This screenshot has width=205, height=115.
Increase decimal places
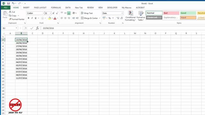(x=118, y=18)
